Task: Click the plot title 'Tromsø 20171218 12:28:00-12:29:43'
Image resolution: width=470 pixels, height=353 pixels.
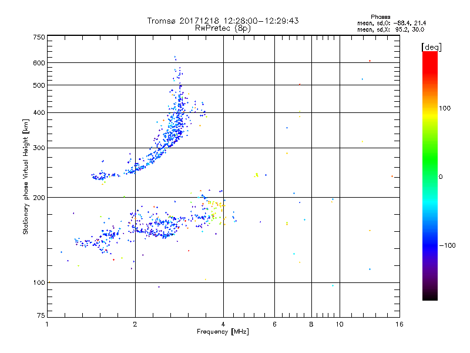Action: [x=223, y=21]
